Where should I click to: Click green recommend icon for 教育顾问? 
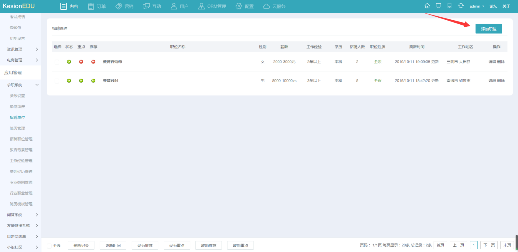point(93,81)
